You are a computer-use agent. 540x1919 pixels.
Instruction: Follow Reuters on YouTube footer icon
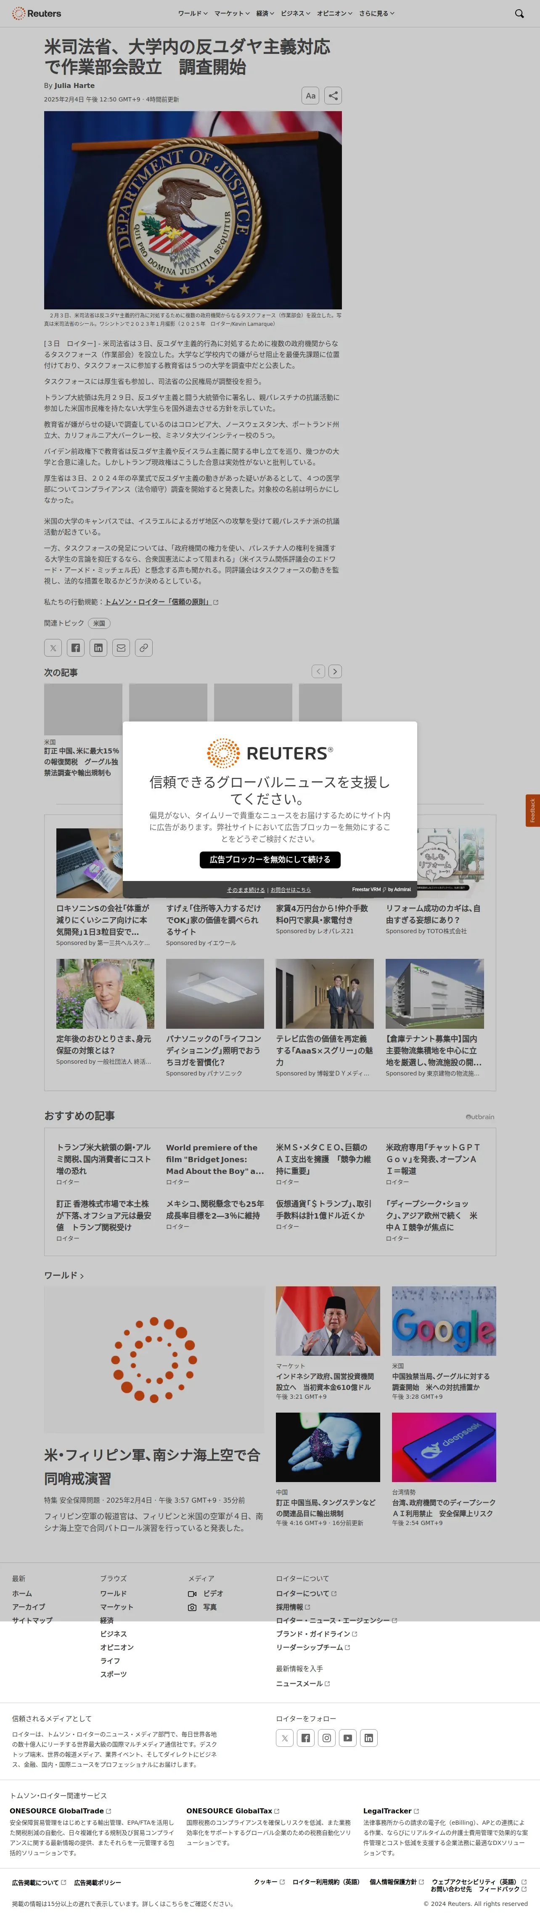347,1738
